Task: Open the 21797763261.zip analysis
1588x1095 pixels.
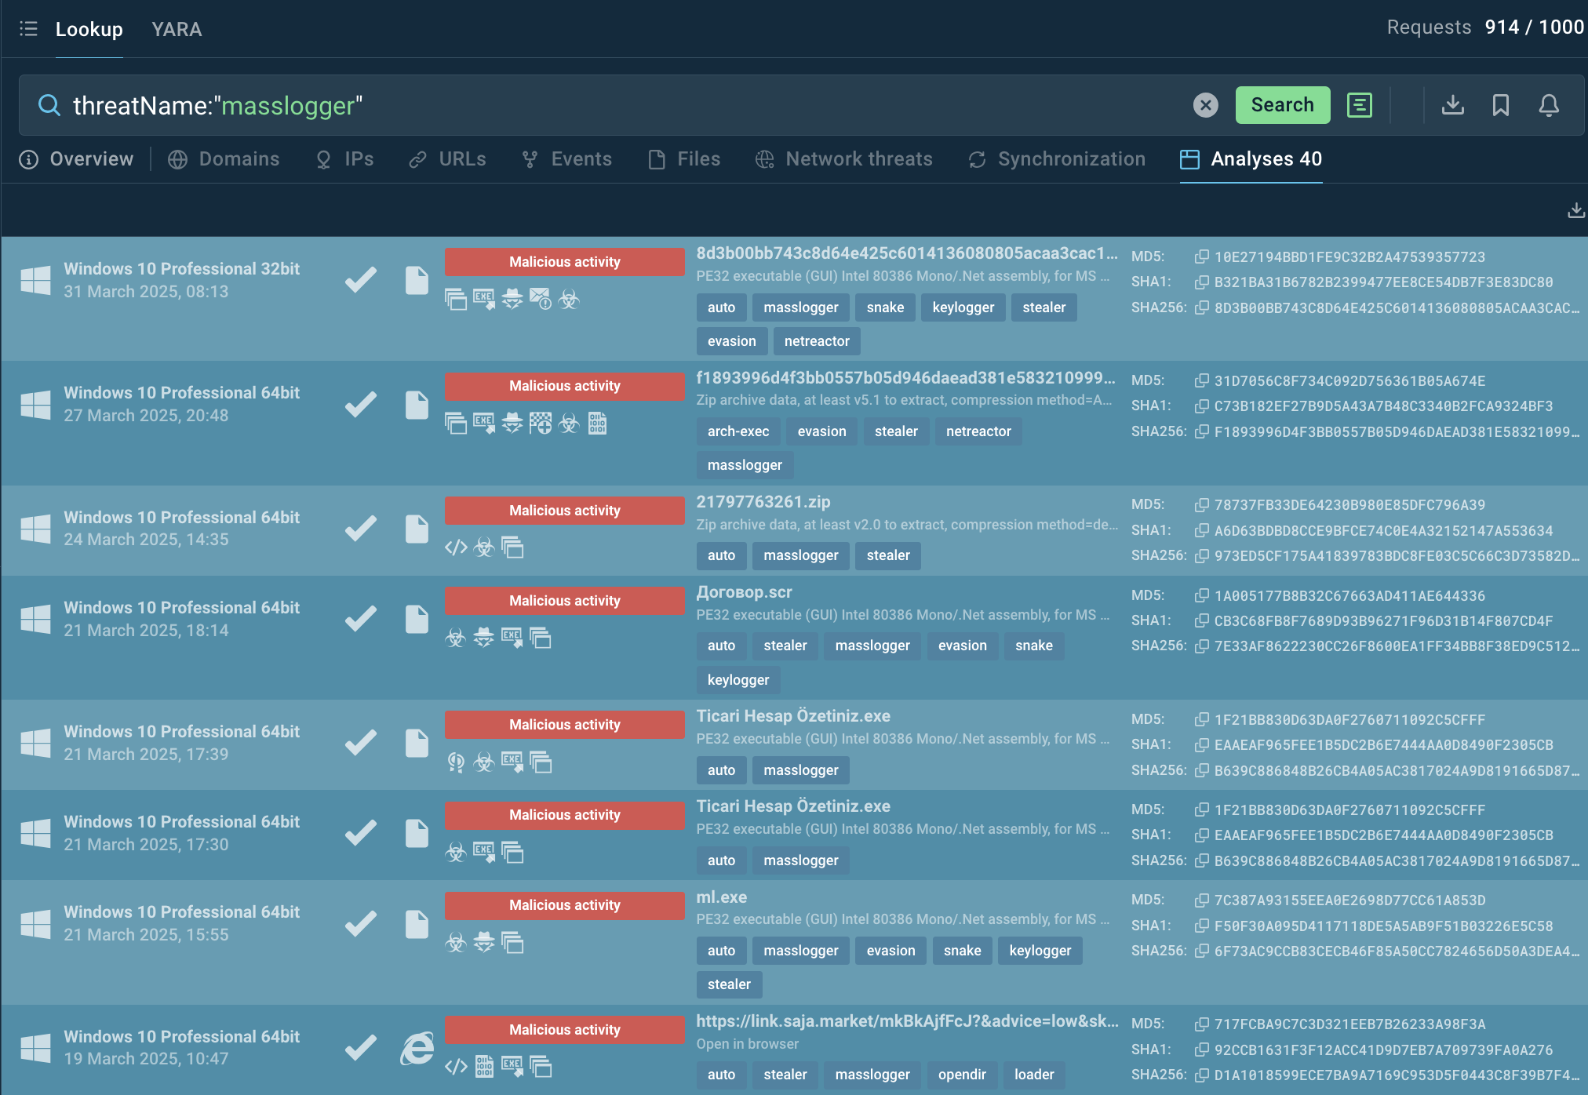Action: (763, 502)
